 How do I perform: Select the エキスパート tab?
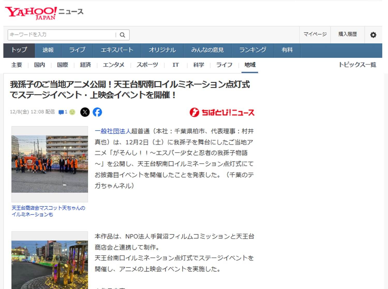[117, 50]
